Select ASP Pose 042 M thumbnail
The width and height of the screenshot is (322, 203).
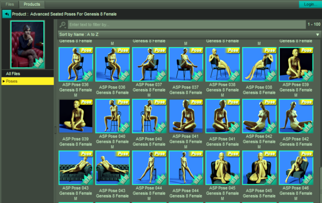click(259, 116)
